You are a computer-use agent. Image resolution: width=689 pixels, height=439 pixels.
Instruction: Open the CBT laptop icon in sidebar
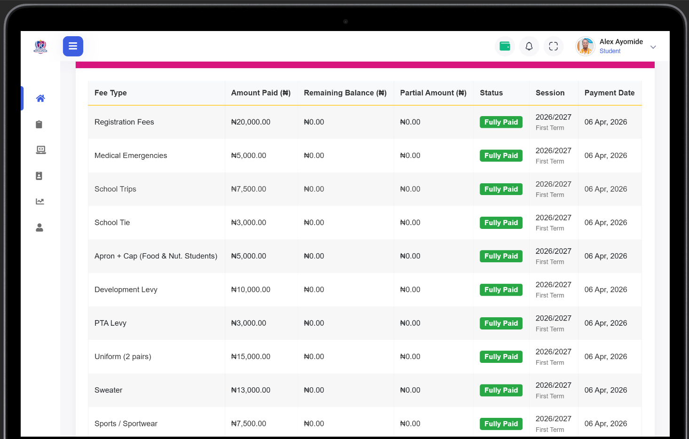(40, 150)
